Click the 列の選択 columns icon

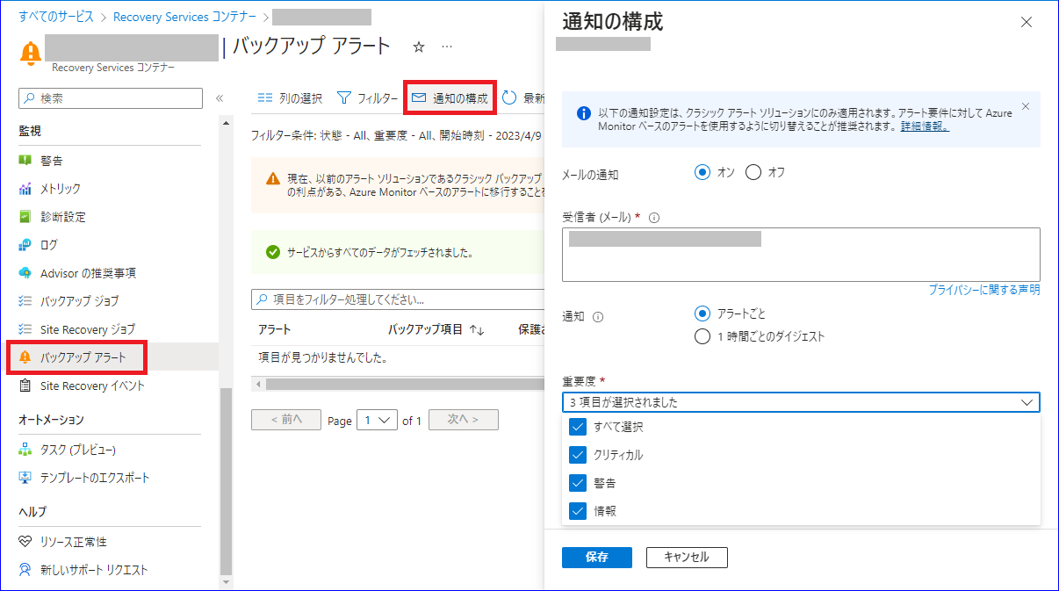point(264,98)
